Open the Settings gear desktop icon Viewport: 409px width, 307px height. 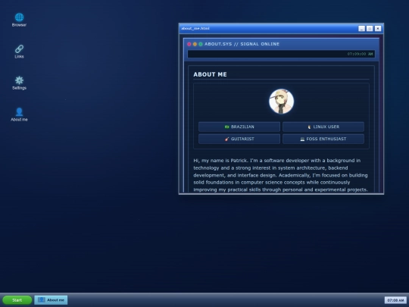point(19,83)
